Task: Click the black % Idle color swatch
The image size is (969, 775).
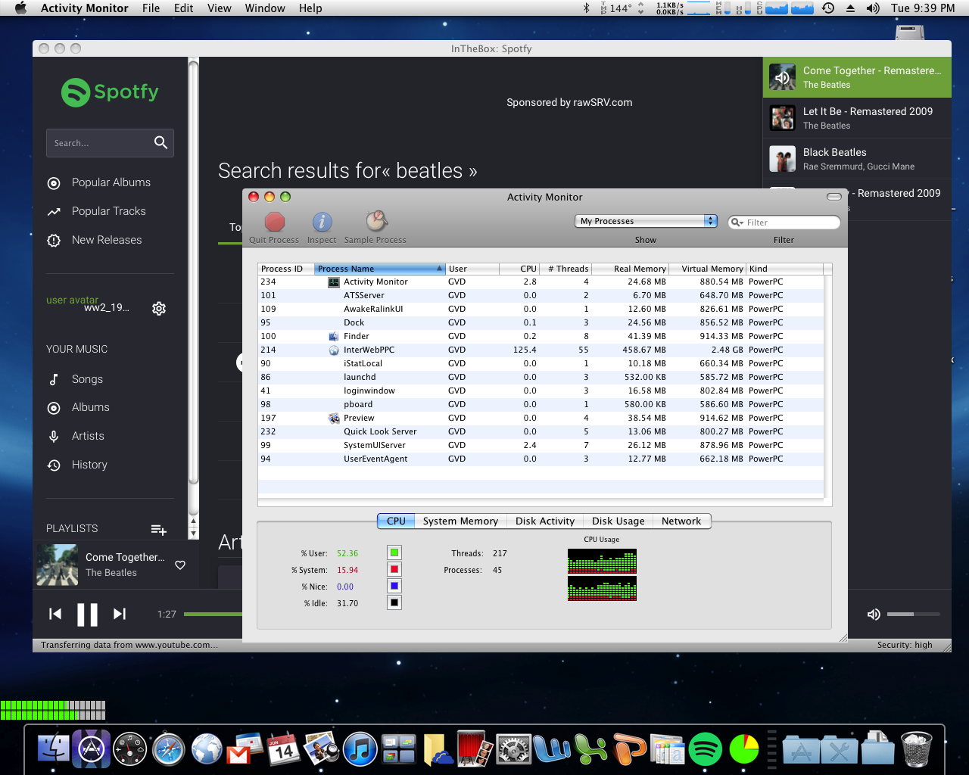Action: click(394, 602)
